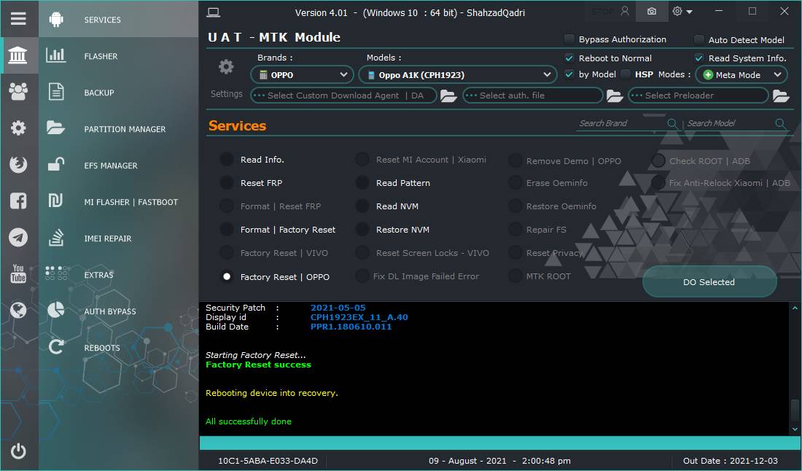The width and height of the screenshot is (802, 471).
Task: Uncheck Reboot to Normal checkbox
Action: point(569,58)
